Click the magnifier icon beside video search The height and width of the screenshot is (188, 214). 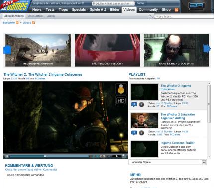pyautogui.click(x=150, y=16)
